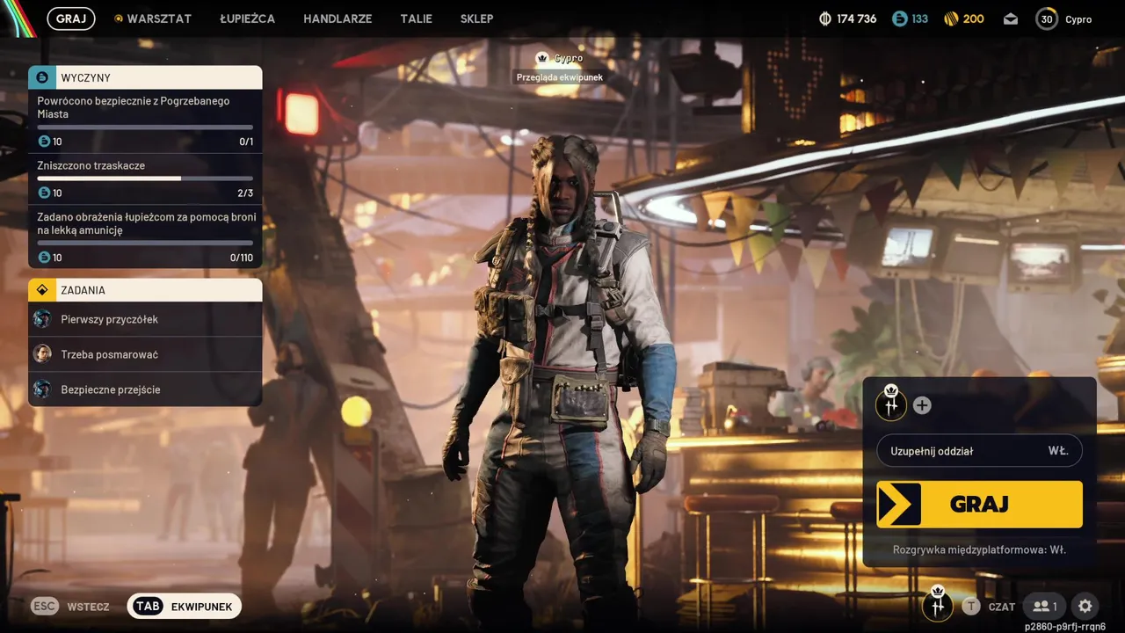Open the TALIE tab
This screenshot has width=1125, height=633.
point(416,18)
